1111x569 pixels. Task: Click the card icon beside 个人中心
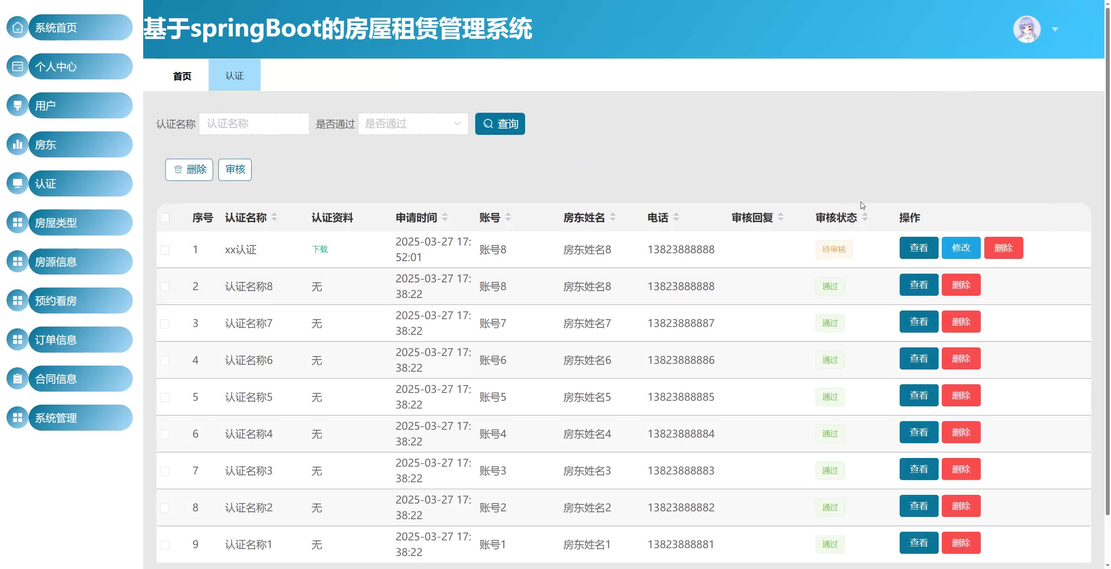pos(17,66)
